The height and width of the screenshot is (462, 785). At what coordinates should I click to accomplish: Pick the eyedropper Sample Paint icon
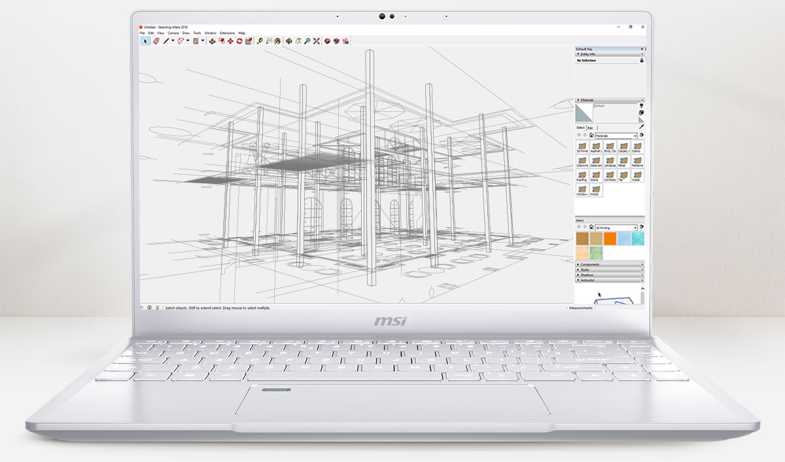coord(641,126)
